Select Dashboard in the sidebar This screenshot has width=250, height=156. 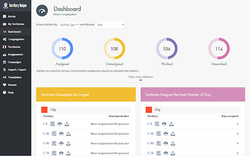click(16, 32)
